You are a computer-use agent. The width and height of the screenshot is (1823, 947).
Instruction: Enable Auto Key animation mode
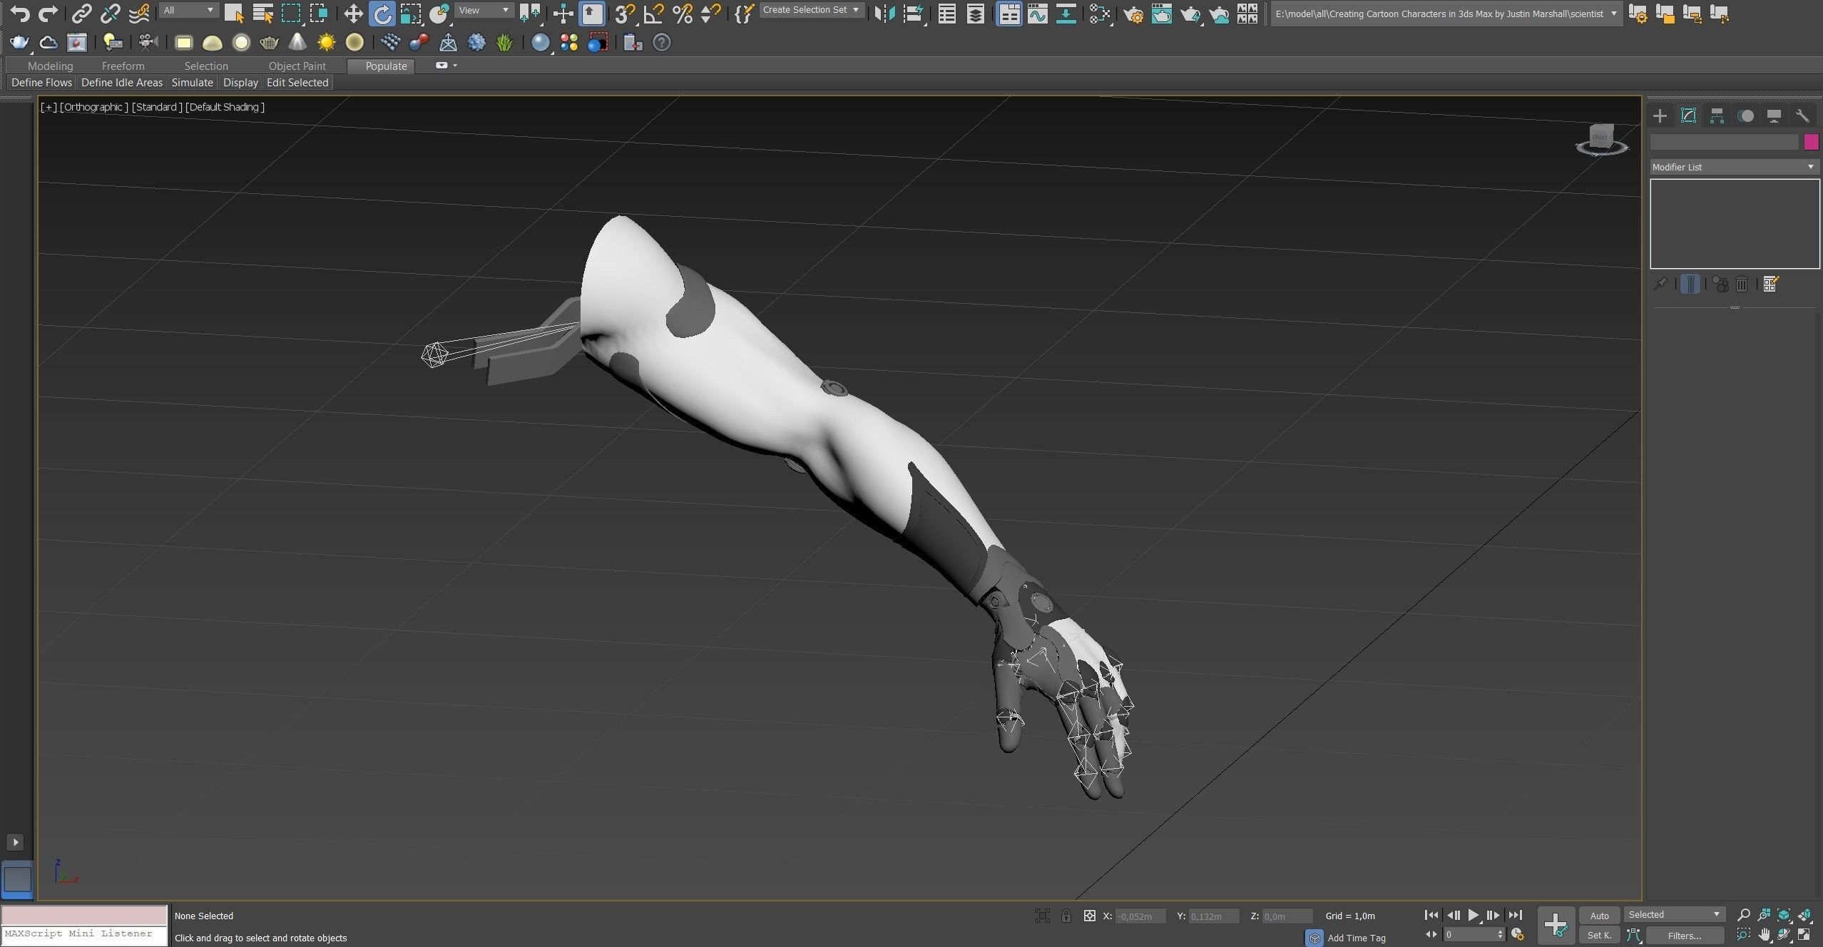[1598, 915]
